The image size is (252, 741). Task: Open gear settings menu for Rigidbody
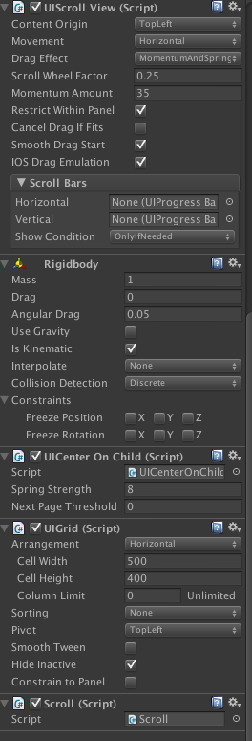234,263
